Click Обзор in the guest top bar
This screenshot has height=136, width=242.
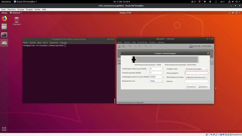(x=4, y=13)
